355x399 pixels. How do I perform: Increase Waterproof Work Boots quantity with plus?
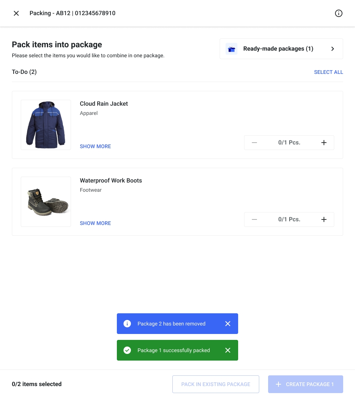point(324,219)
